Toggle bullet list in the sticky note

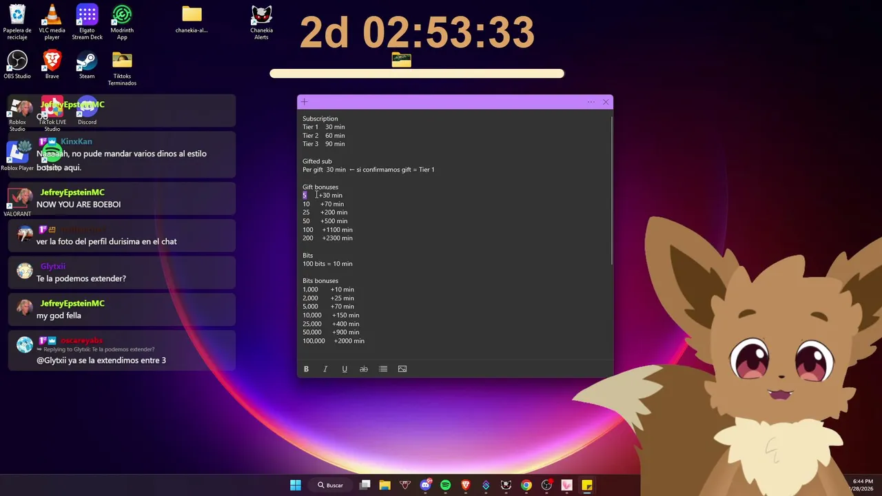coord(383,369)
